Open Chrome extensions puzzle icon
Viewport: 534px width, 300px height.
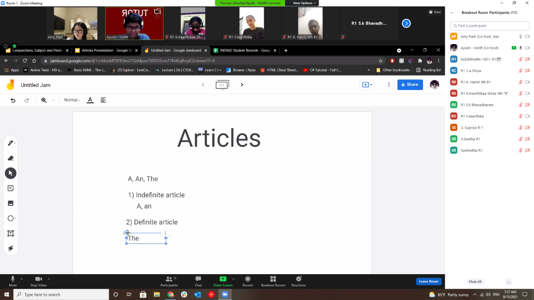(x=420, y=60)
